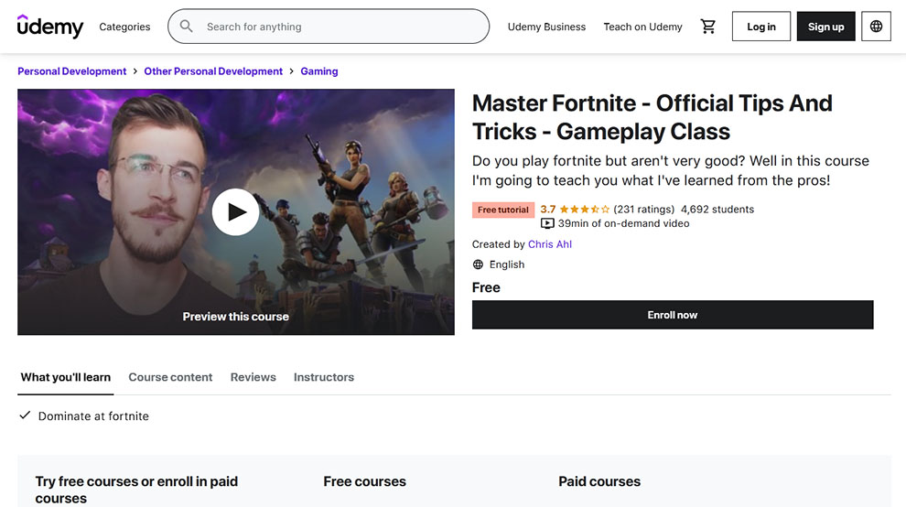Click the Dominate at fortnite item
This screenshot has width=906, height=507.
[x=93, y=416]
